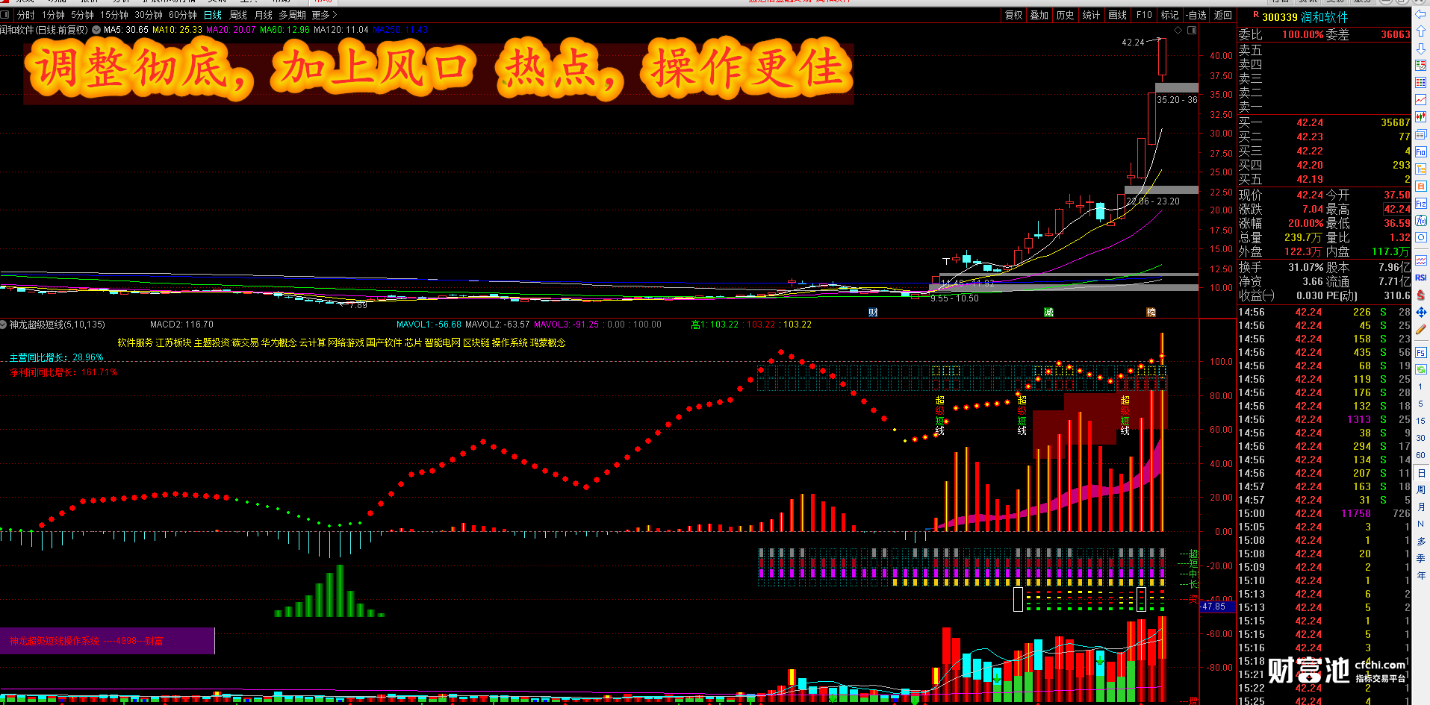
Task: Click the blue four-way move arrows icon
Action: pos(1420,312)
